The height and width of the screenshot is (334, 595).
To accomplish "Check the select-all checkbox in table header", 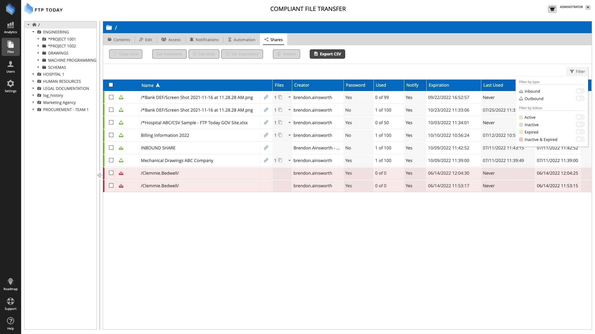I will (x=111, y=85).
